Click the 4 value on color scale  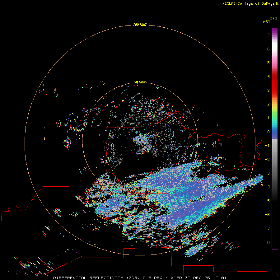[268, 77]
